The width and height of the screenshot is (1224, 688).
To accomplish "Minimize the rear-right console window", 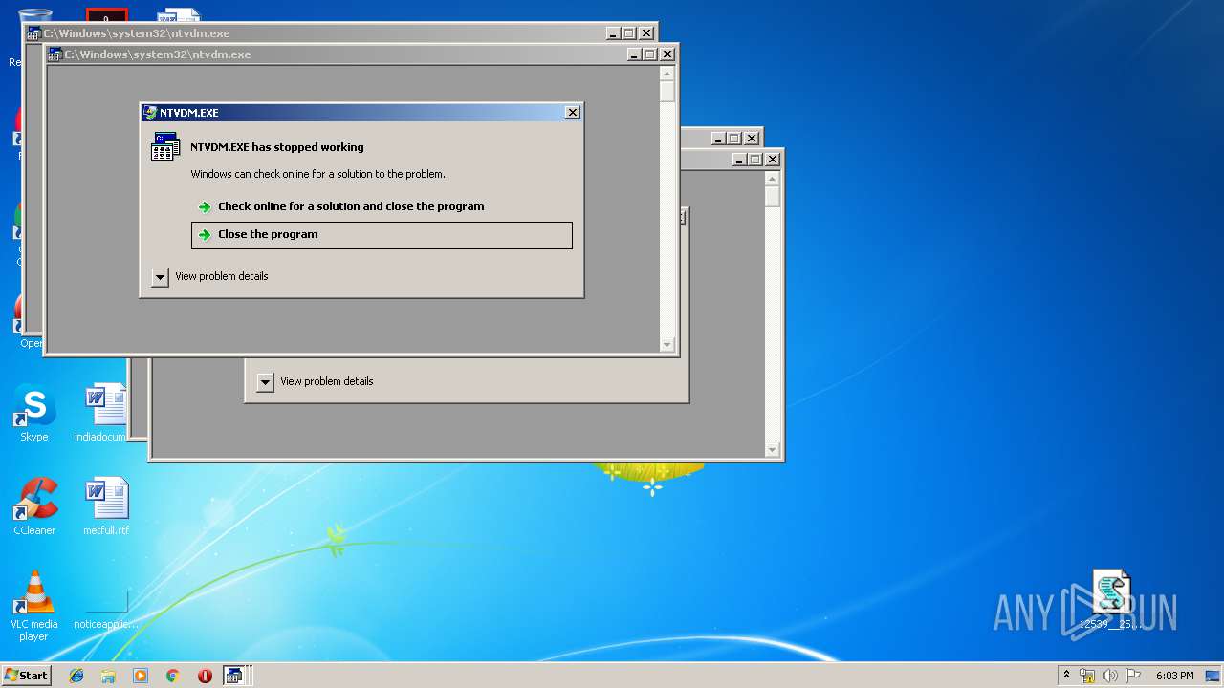I will coord(739,160).
